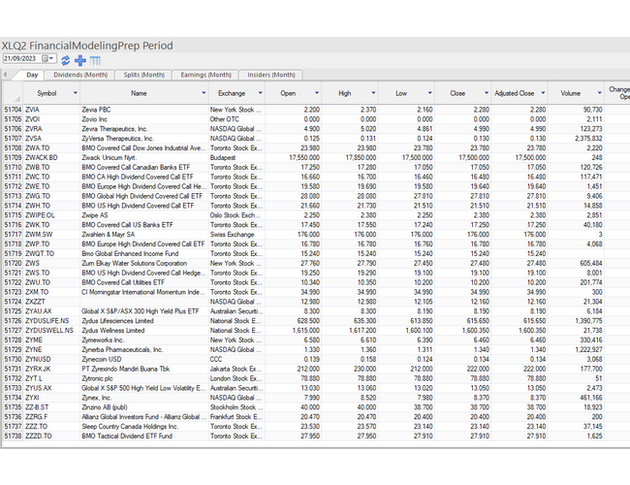Click the Oslo Stock Exchange cell

pyautogui.click(x=236, y=215)
